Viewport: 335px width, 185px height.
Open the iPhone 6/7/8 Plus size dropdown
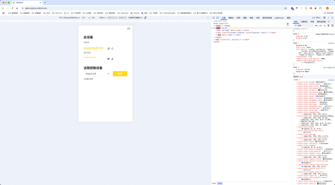[69, 18]
